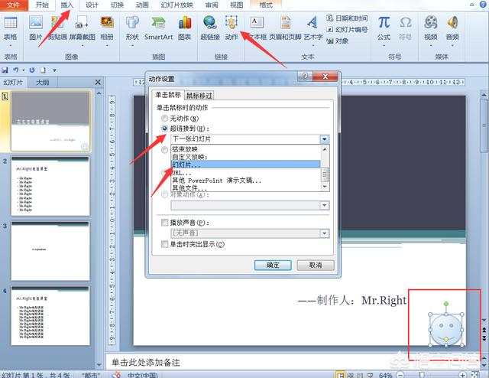Screen dimensions: 489x378
Task: Expand the 下一张幻灯片 hyperlink dropdown
Action: [324, 139]
